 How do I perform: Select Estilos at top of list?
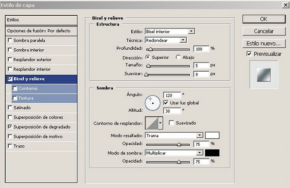coord(41,20)
